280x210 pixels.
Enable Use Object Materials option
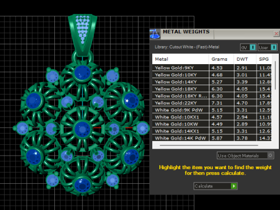pyautogui.click(x=246, y=156)
